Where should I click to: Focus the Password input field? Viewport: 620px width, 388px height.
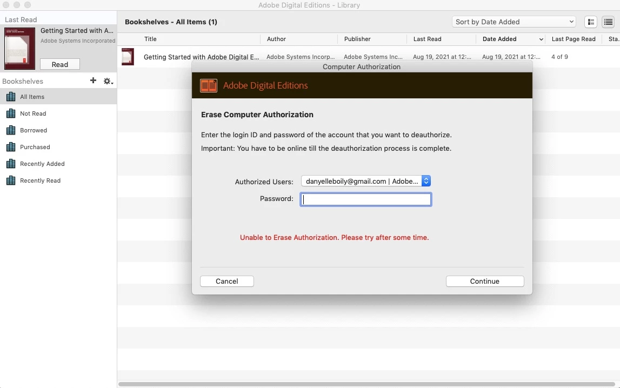[x=366, y=199]
